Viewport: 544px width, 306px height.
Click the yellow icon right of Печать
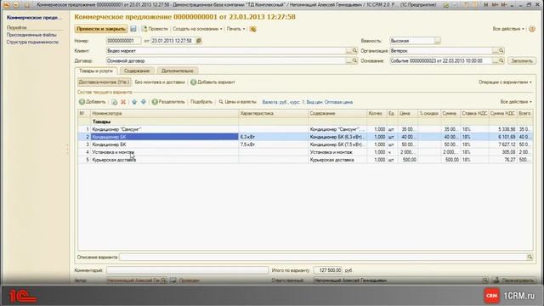click(253, 29)
